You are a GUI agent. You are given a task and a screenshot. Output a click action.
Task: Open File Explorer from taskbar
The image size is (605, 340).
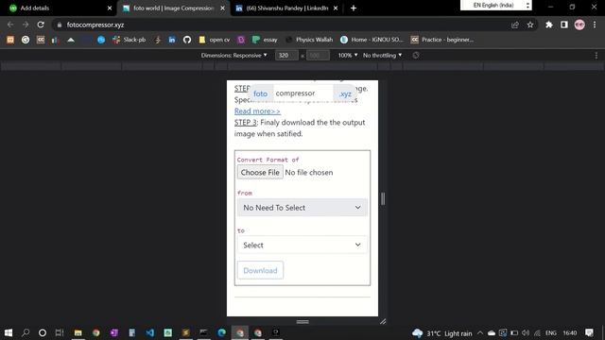78,332
